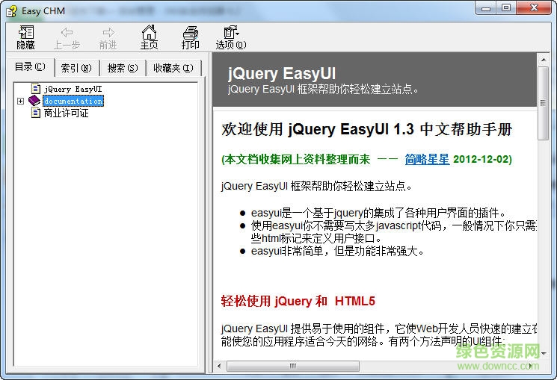Open the Home (主页) toolbar icon
Viewport: 557px width, 380px height.
[149, 32]
